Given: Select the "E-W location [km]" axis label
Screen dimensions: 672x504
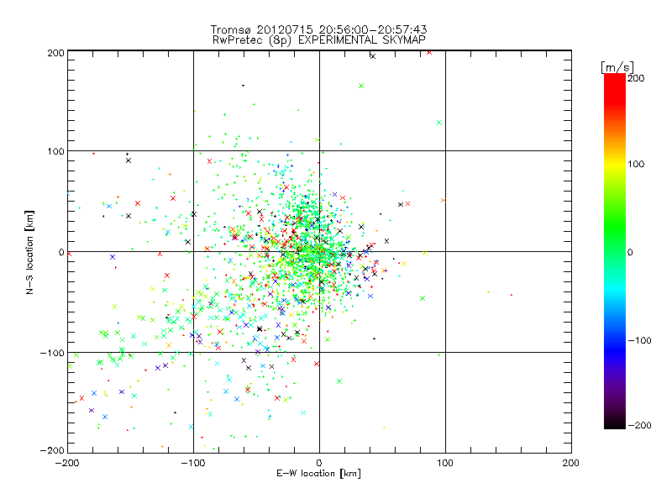Looking at the screenshot, I should pyautogui.click(x=318, y=473).
